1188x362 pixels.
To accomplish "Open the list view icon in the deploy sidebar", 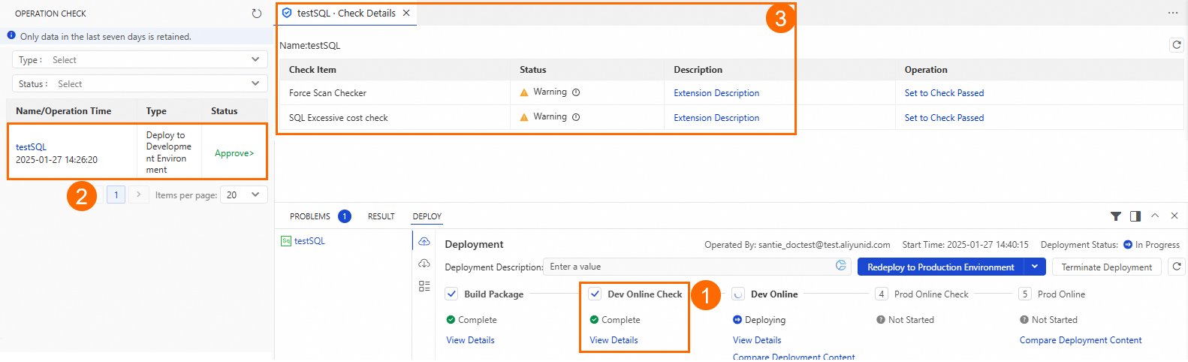I will [424, 286].
